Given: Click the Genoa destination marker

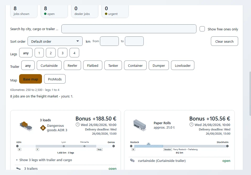Looking at the screenshot, I should coord(114,146).
